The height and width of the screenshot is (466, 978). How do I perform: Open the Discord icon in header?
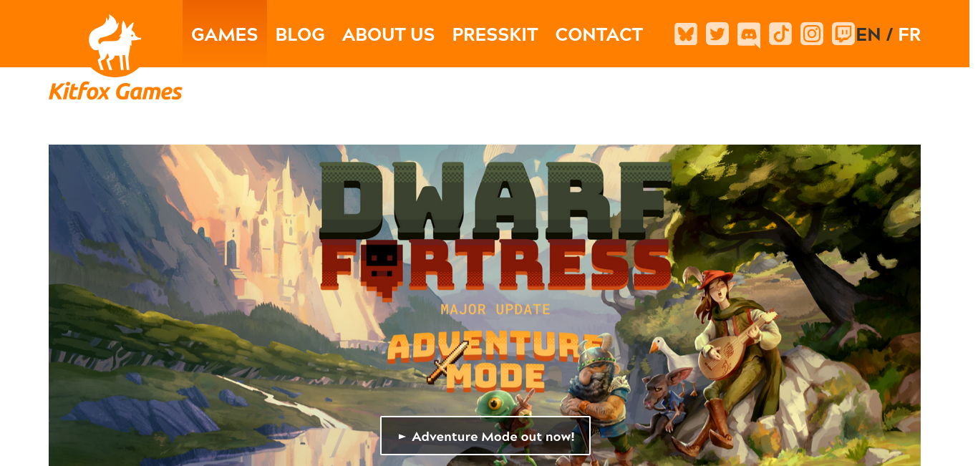click(x=749, y=35)
